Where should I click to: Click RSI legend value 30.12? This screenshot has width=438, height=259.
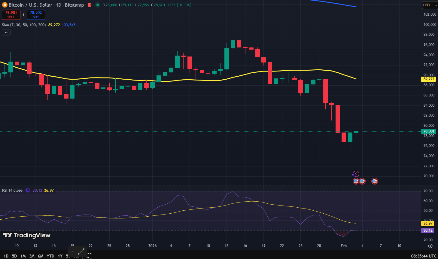pos(37,190)
